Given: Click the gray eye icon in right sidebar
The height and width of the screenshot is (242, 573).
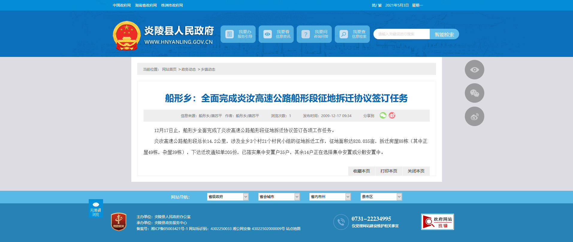Looking at the screenshot, I should tap(474, 70).
